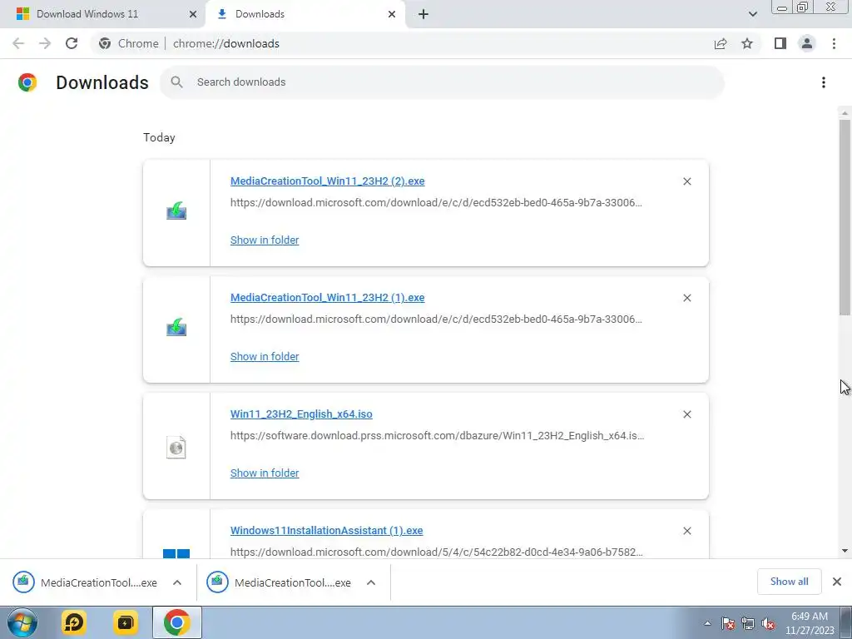This screenshot has height=639, width=852.
Task: Click the Action Center flag tray icon
Action: click(728, 623)
